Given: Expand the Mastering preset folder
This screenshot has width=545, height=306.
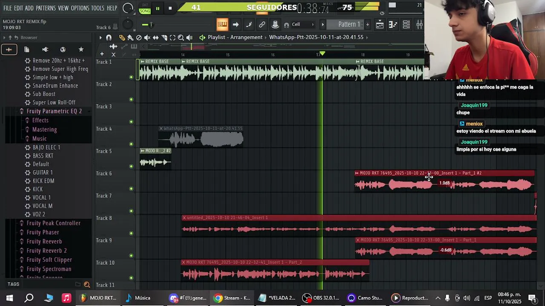Looking at the screenshot, I should click(x=44, y=130).
